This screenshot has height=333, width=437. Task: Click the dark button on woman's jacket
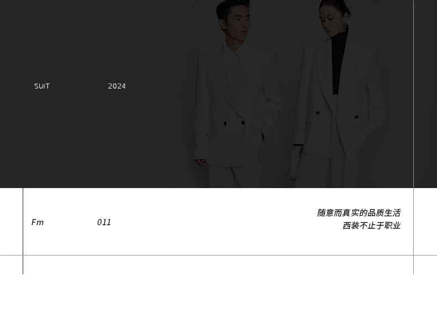click(x=318, y=113)
